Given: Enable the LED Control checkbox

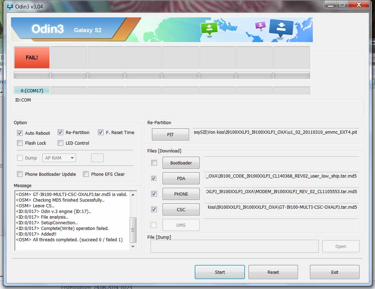Looking at the screenshot, I should [x=60, y=143].
